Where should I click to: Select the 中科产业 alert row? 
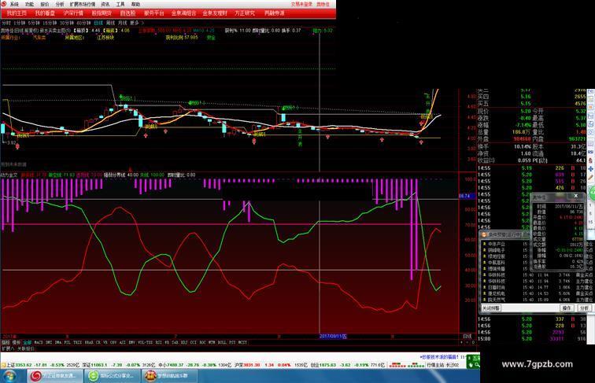coord(538,245)
